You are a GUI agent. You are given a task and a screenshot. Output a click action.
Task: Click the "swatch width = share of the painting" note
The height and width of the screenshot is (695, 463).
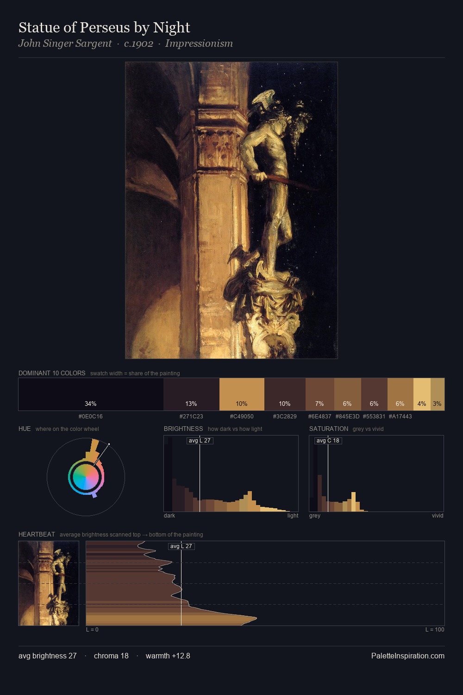[135, 373]
